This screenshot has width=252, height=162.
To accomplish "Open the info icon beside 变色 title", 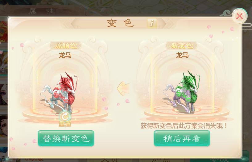I will [x=152, y=23].
